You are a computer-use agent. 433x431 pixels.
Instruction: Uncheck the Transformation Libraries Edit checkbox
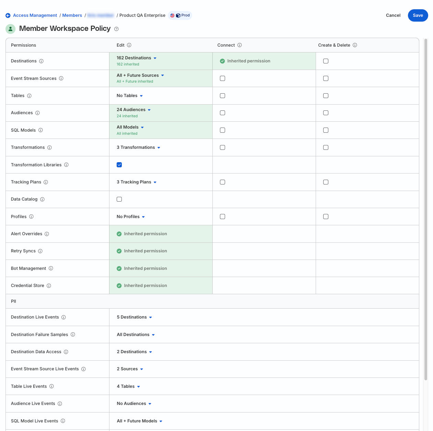tap(119, 165)
